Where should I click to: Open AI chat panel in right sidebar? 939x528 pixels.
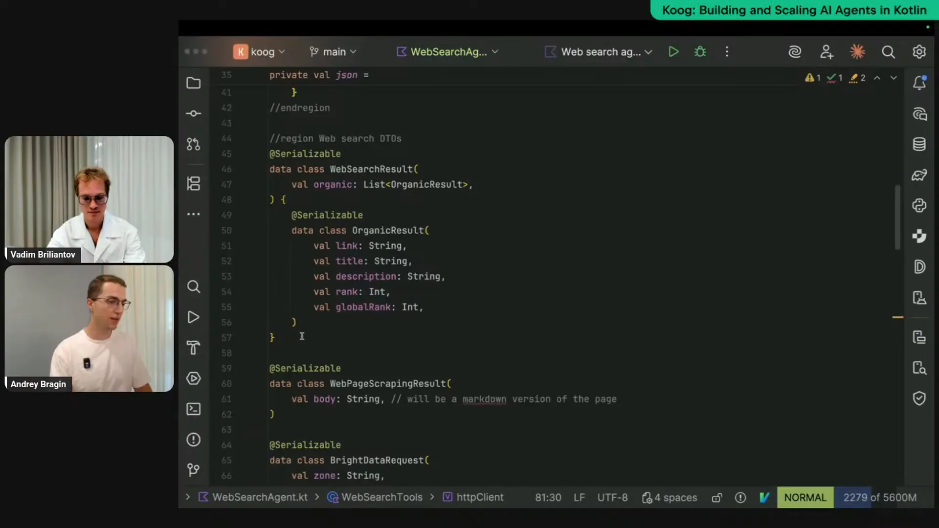tap(919, 114)
